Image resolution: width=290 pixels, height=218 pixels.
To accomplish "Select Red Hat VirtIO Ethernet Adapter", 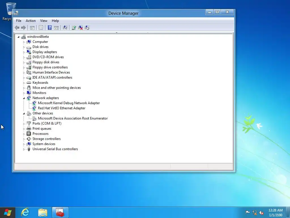I will click(x=61, y=108).
